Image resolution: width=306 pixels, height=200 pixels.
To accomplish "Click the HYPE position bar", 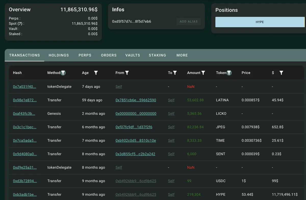I will tap(260, 22).
